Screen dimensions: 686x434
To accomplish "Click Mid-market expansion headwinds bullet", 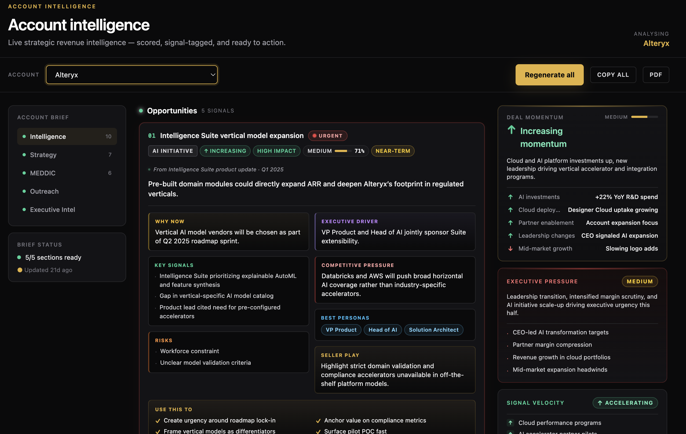I will [x=560, y=370].
